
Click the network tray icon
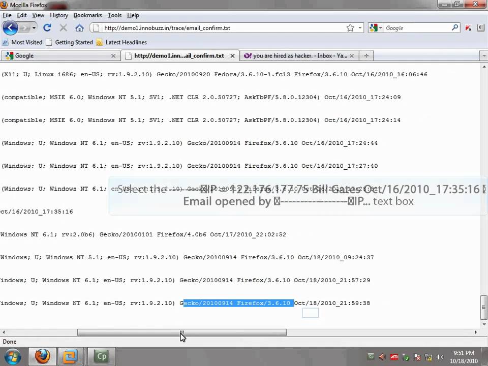(428, 357)
